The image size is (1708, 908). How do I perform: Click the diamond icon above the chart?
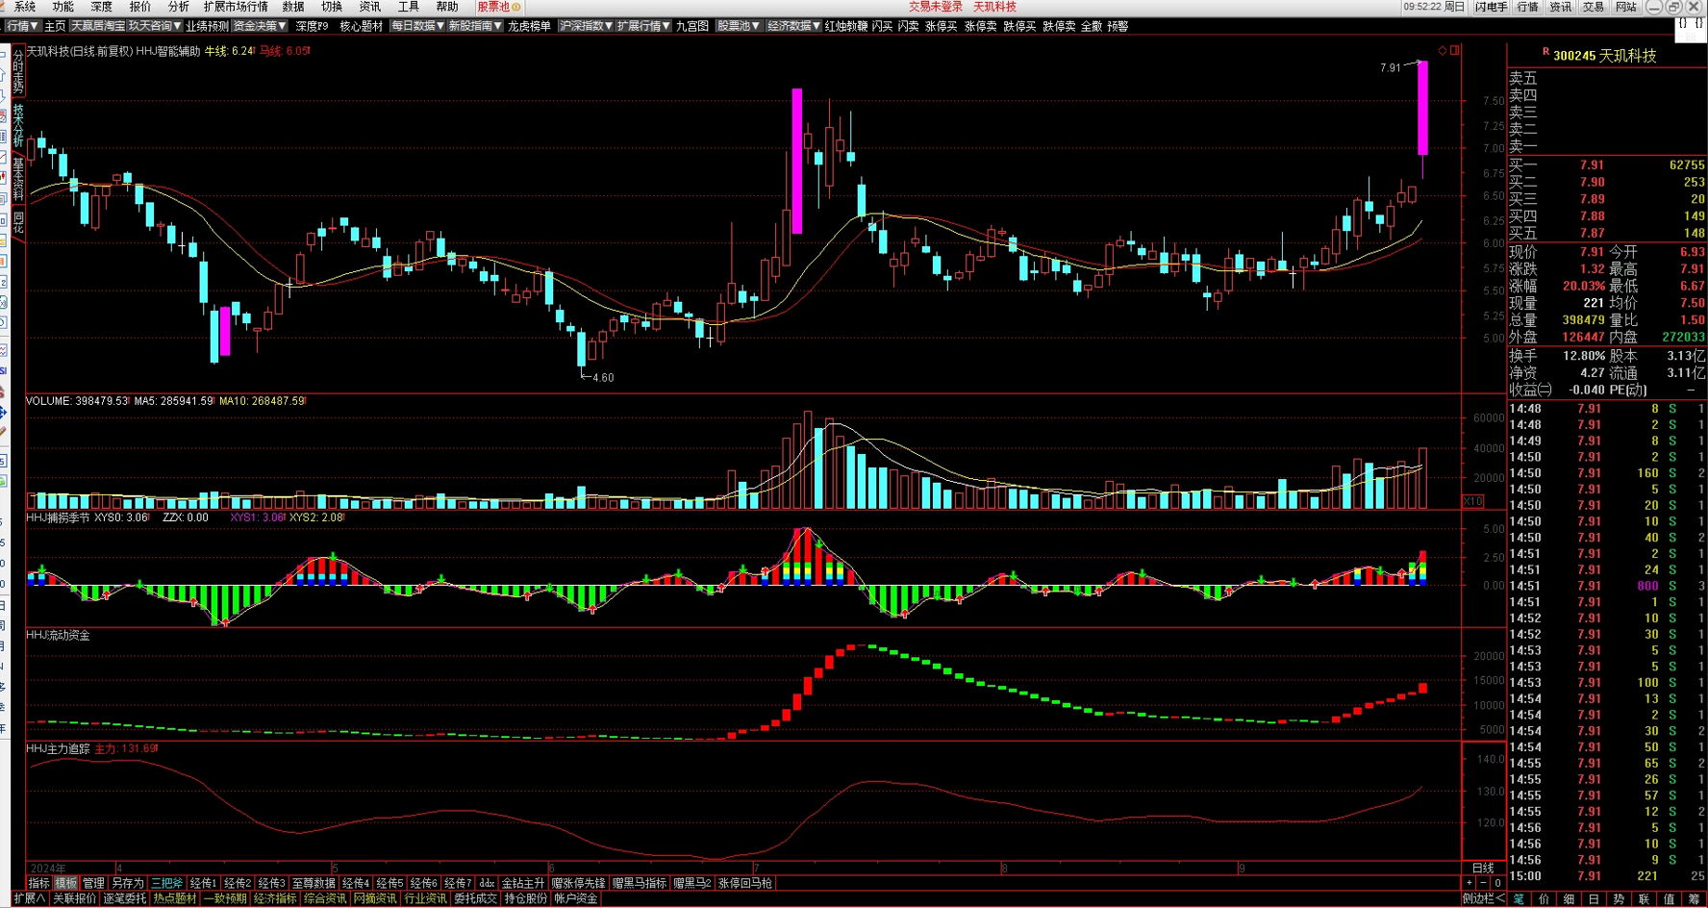coord(1443,50)
